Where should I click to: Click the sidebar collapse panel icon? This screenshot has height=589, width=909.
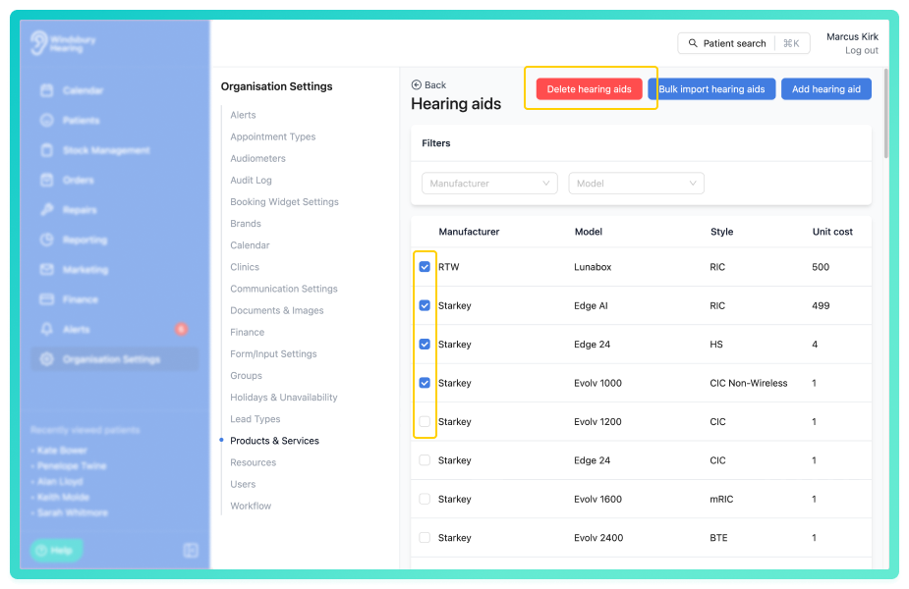191,550
